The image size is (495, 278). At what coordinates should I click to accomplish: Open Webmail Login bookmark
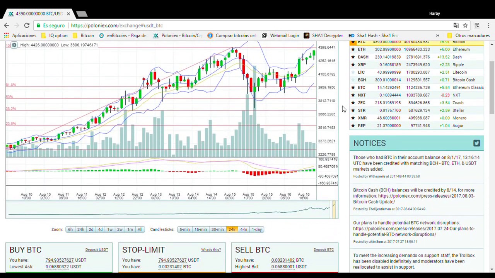[280, 36]
